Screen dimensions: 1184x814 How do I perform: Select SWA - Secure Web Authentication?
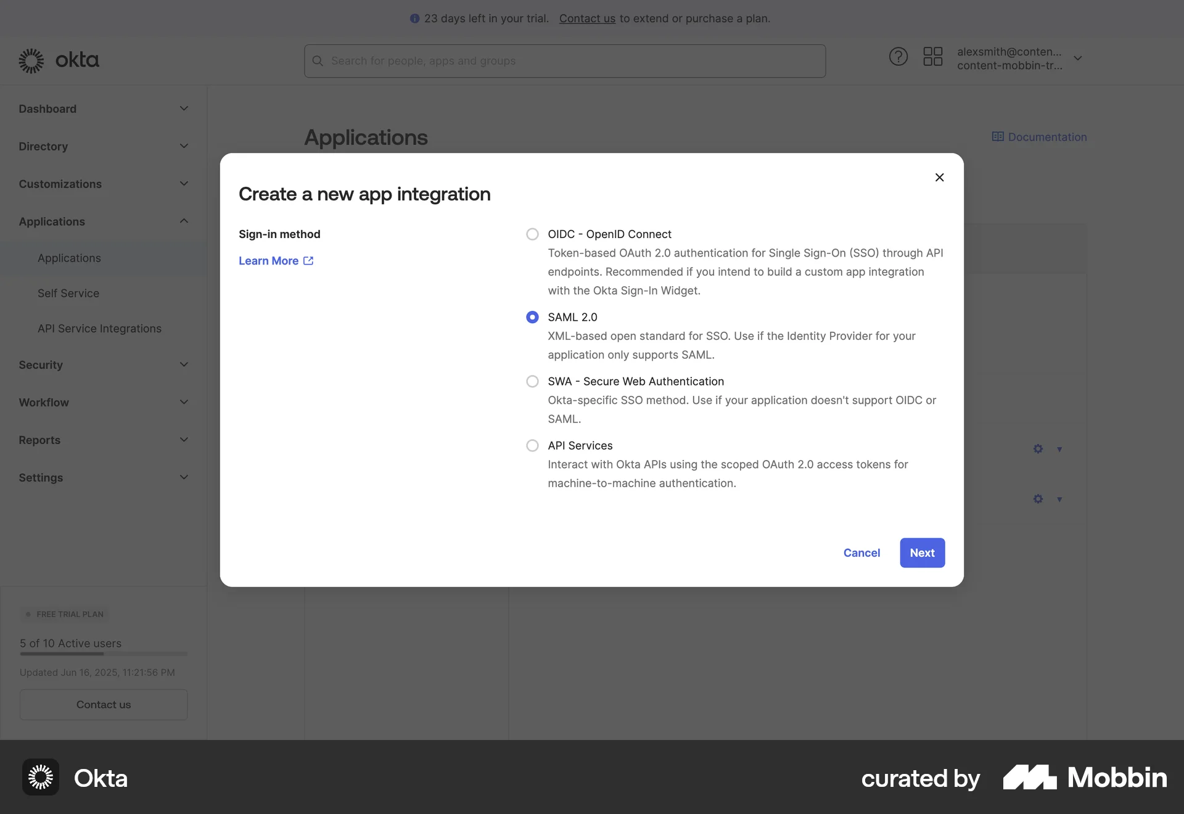click(x=532, y=381)
